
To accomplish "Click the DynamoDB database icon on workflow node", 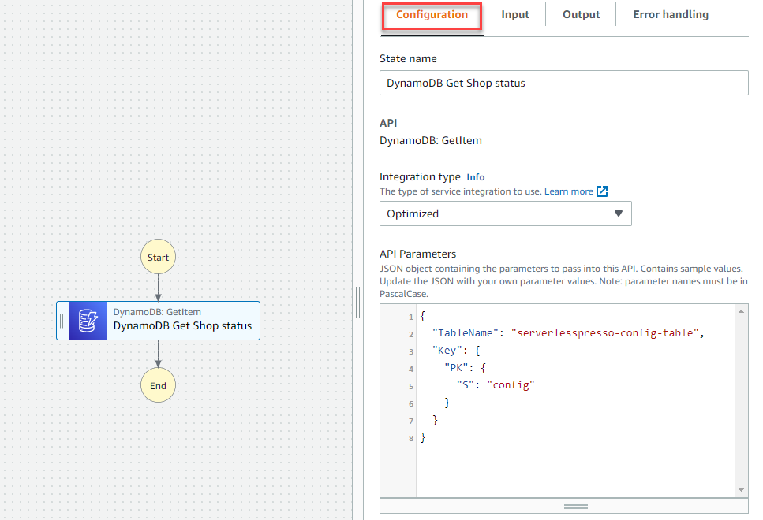I will (88, 321).
